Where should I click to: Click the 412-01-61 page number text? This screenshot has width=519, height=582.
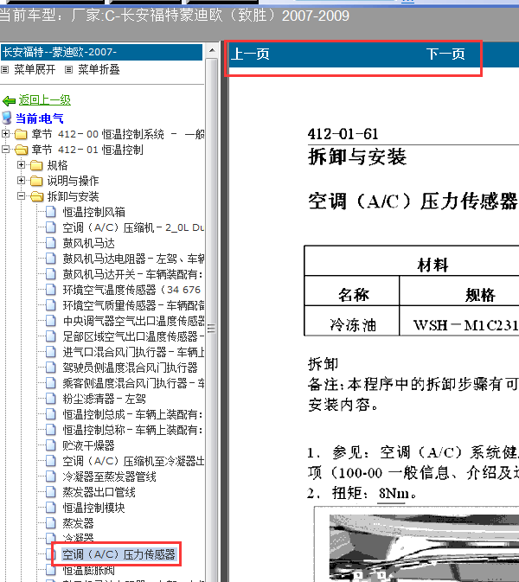[343, 134]
